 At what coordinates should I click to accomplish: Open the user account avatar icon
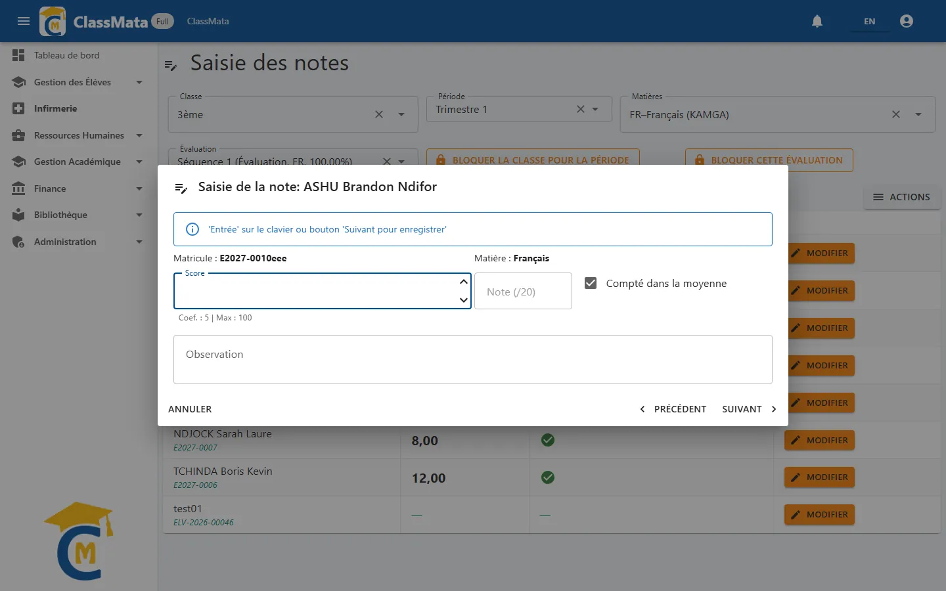pyautogui.click(x=907, y=21)
